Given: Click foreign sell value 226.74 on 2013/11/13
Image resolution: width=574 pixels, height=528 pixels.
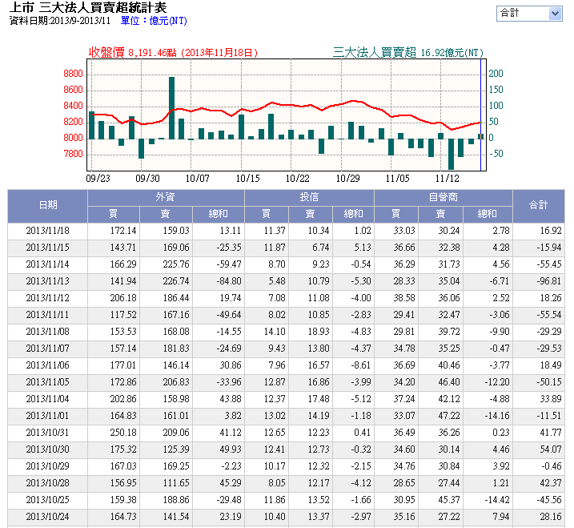Looking at the screenshot, I should point(176,281).
